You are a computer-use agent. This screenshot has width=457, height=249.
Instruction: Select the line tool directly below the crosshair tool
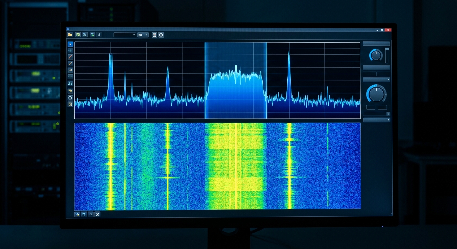70,57
